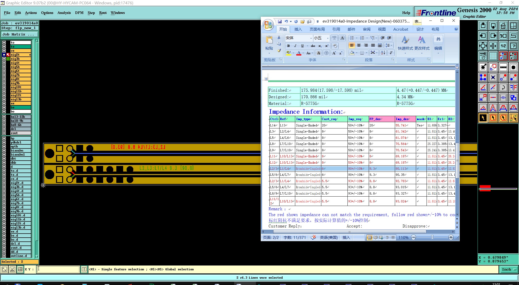Open the 小五 font size dropdown
519x285 pixels.
pos(328,38)
